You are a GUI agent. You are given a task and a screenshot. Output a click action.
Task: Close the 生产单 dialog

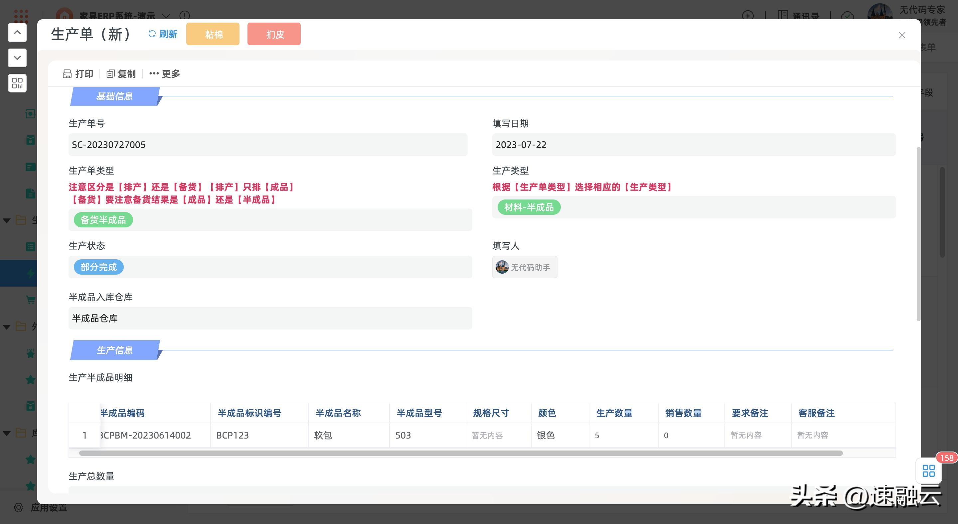(x=902, y=35)
